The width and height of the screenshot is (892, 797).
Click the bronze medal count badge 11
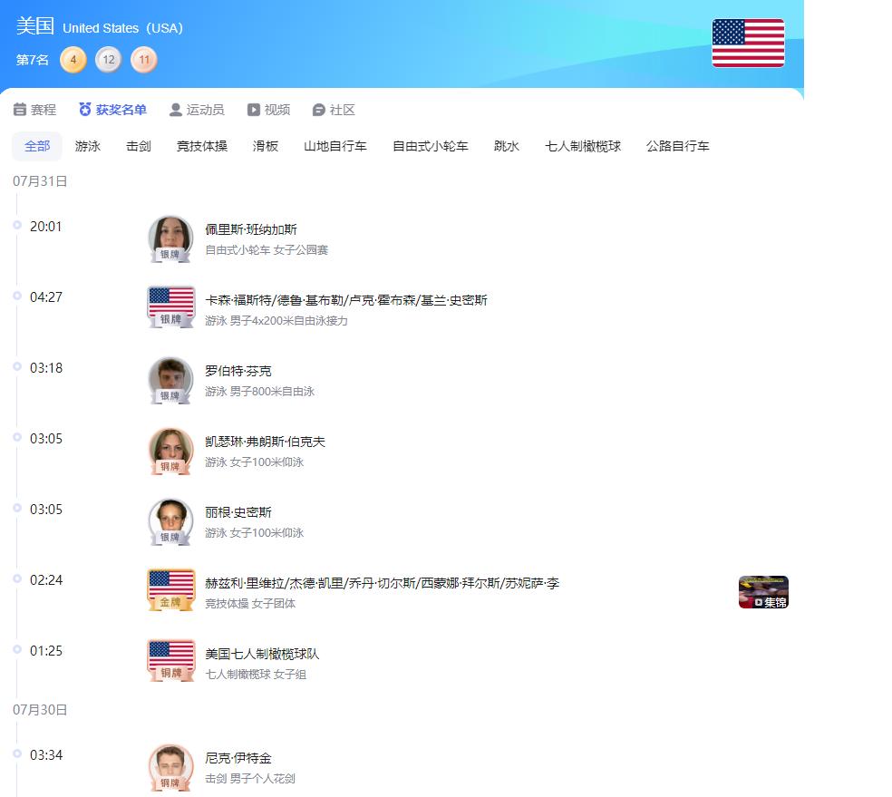[144, 60]
